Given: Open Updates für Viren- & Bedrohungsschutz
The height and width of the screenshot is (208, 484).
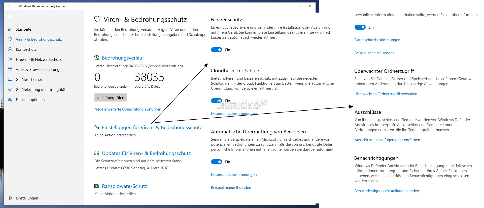Looking at the screenshot, I should coord(146,153).
